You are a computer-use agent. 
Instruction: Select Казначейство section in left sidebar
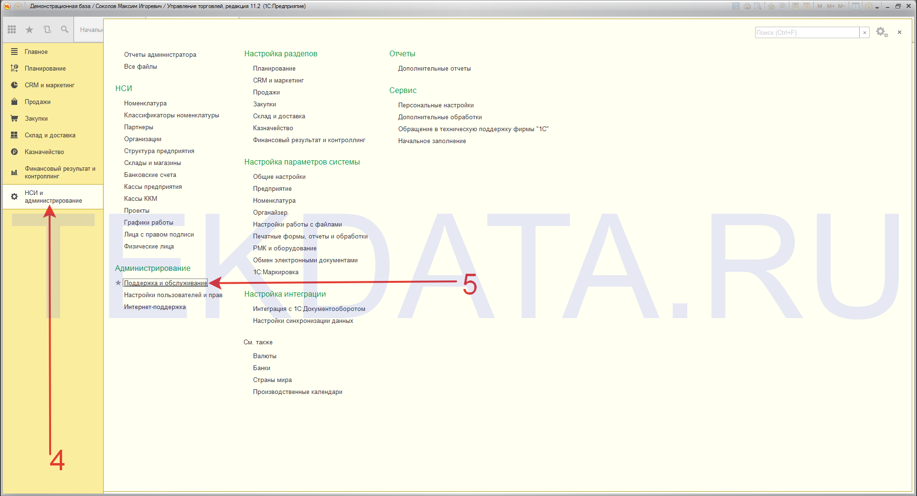(44, 152)
